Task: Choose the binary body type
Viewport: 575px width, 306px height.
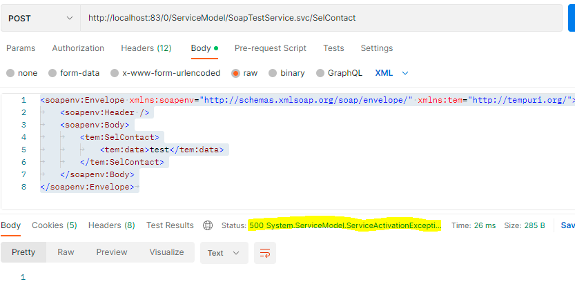Action: (x=286, y=73)
